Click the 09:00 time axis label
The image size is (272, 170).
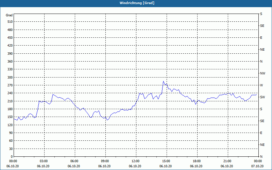click(x=105, y=161)
